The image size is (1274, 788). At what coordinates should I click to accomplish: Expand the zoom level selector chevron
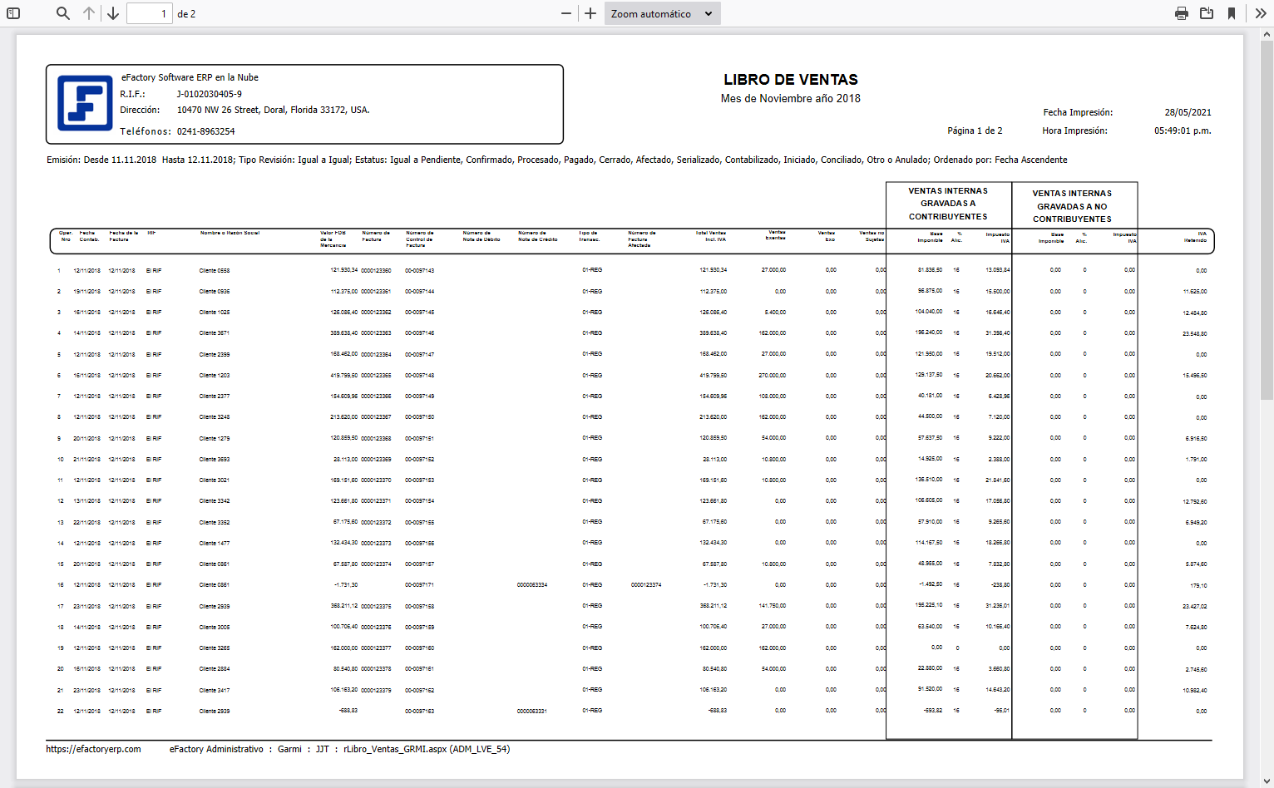click(x=708, y=12)
